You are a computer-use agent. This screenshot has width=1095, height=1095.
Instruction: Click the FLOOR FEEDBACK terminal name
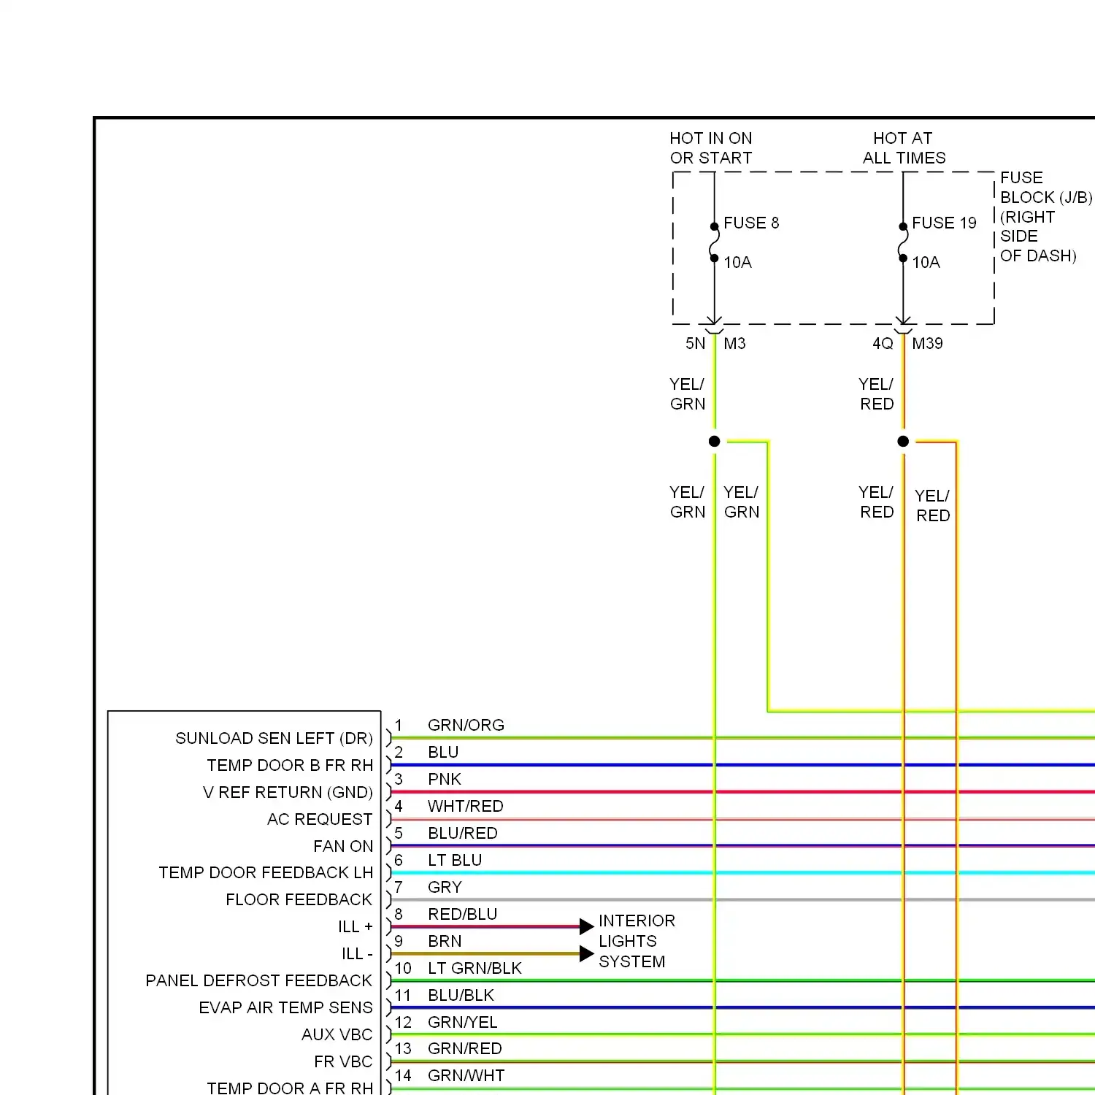click(299, 899)
